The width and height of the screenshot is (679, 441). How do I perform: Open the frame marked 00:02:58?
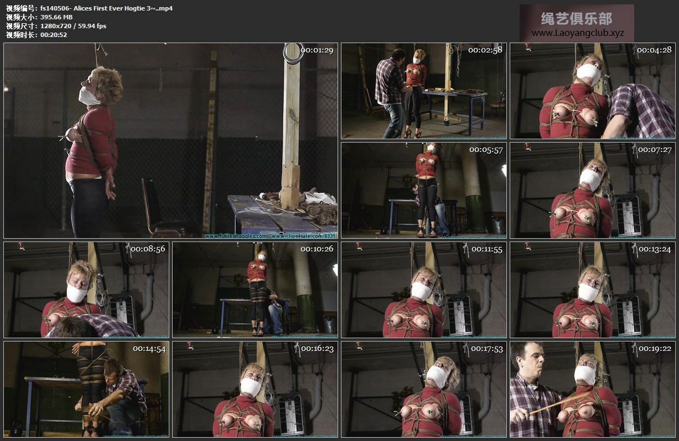[x=423, y=91]
